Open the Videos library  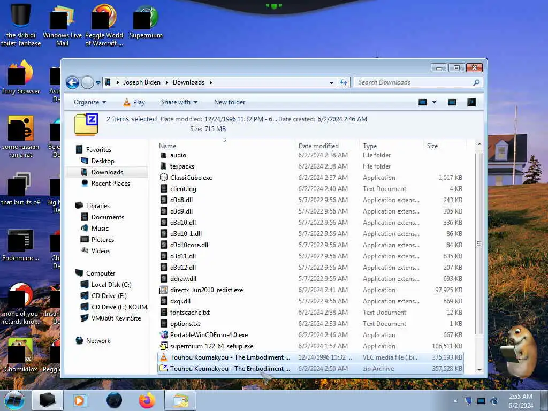click(101, 250)
